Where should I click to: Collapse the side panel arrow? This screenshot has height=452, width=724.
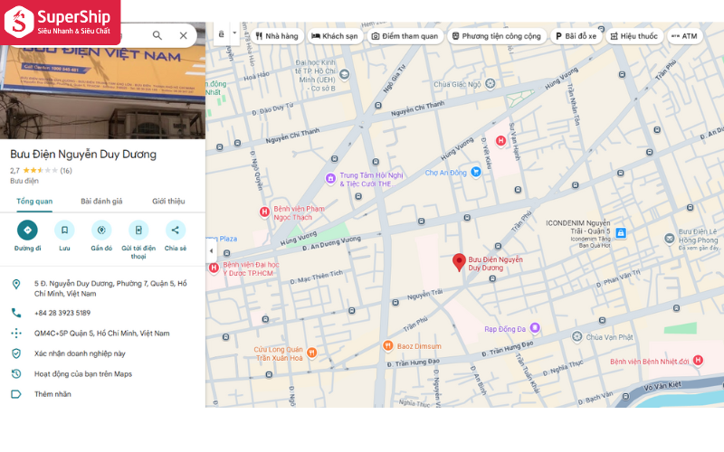[x=211, y=251]
